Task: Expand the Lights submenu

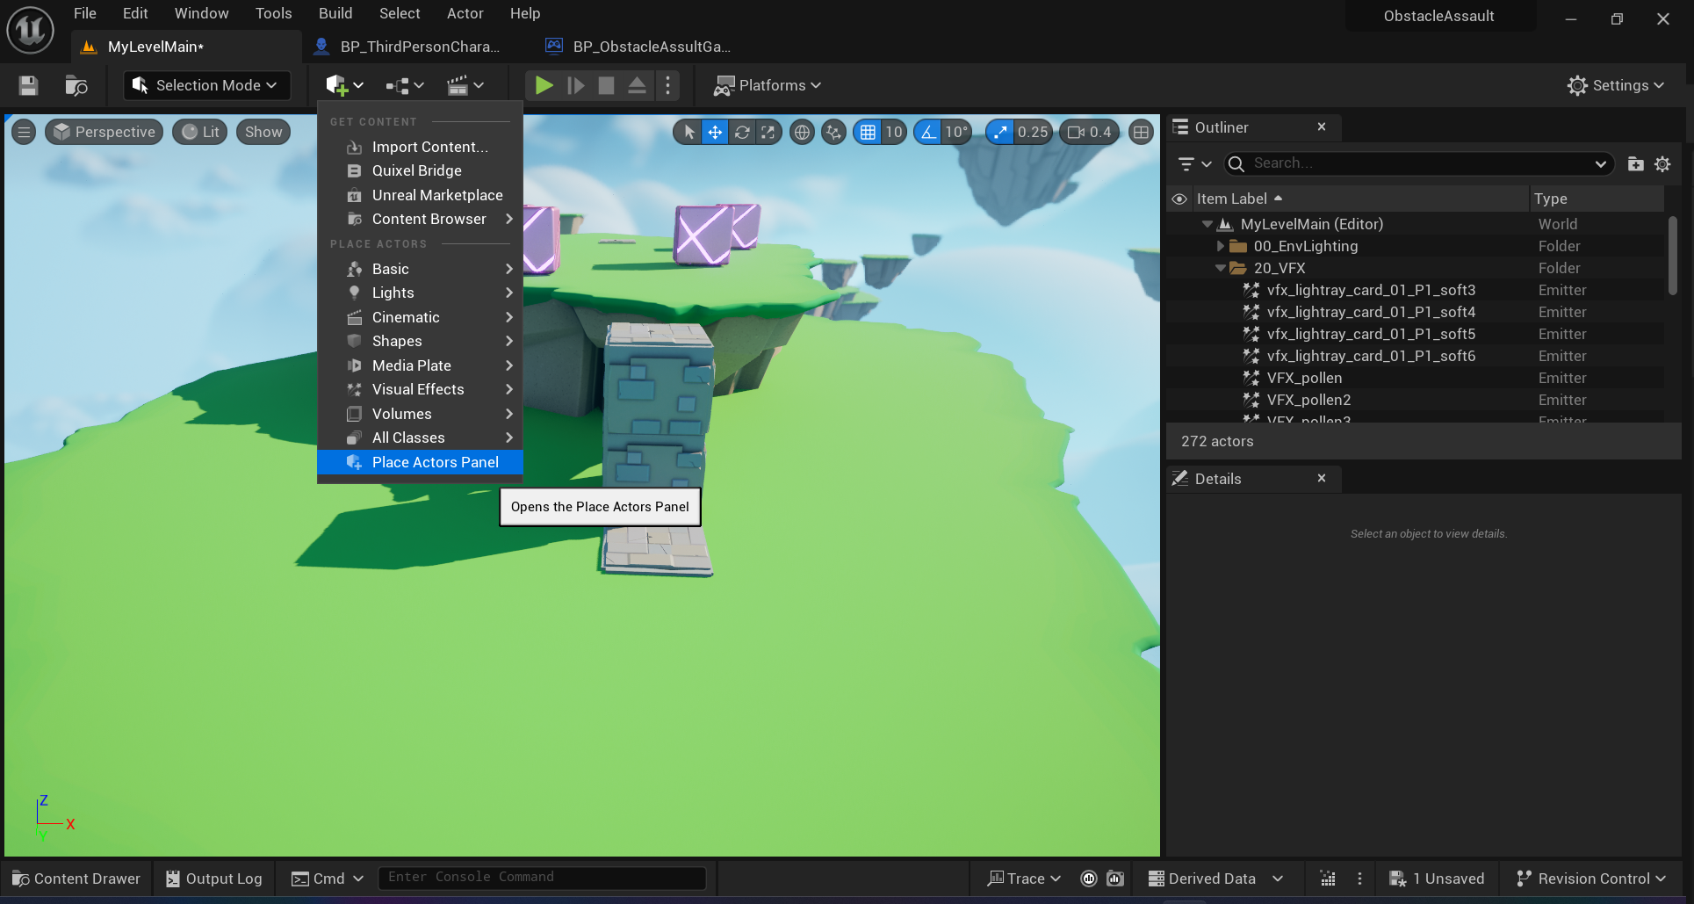Action: click(420, 293)
